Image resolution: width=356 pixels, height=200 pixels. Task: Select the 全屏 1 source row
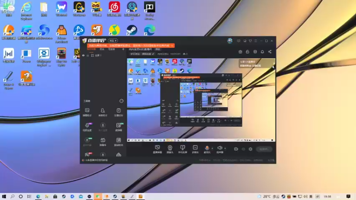(103, 55)
